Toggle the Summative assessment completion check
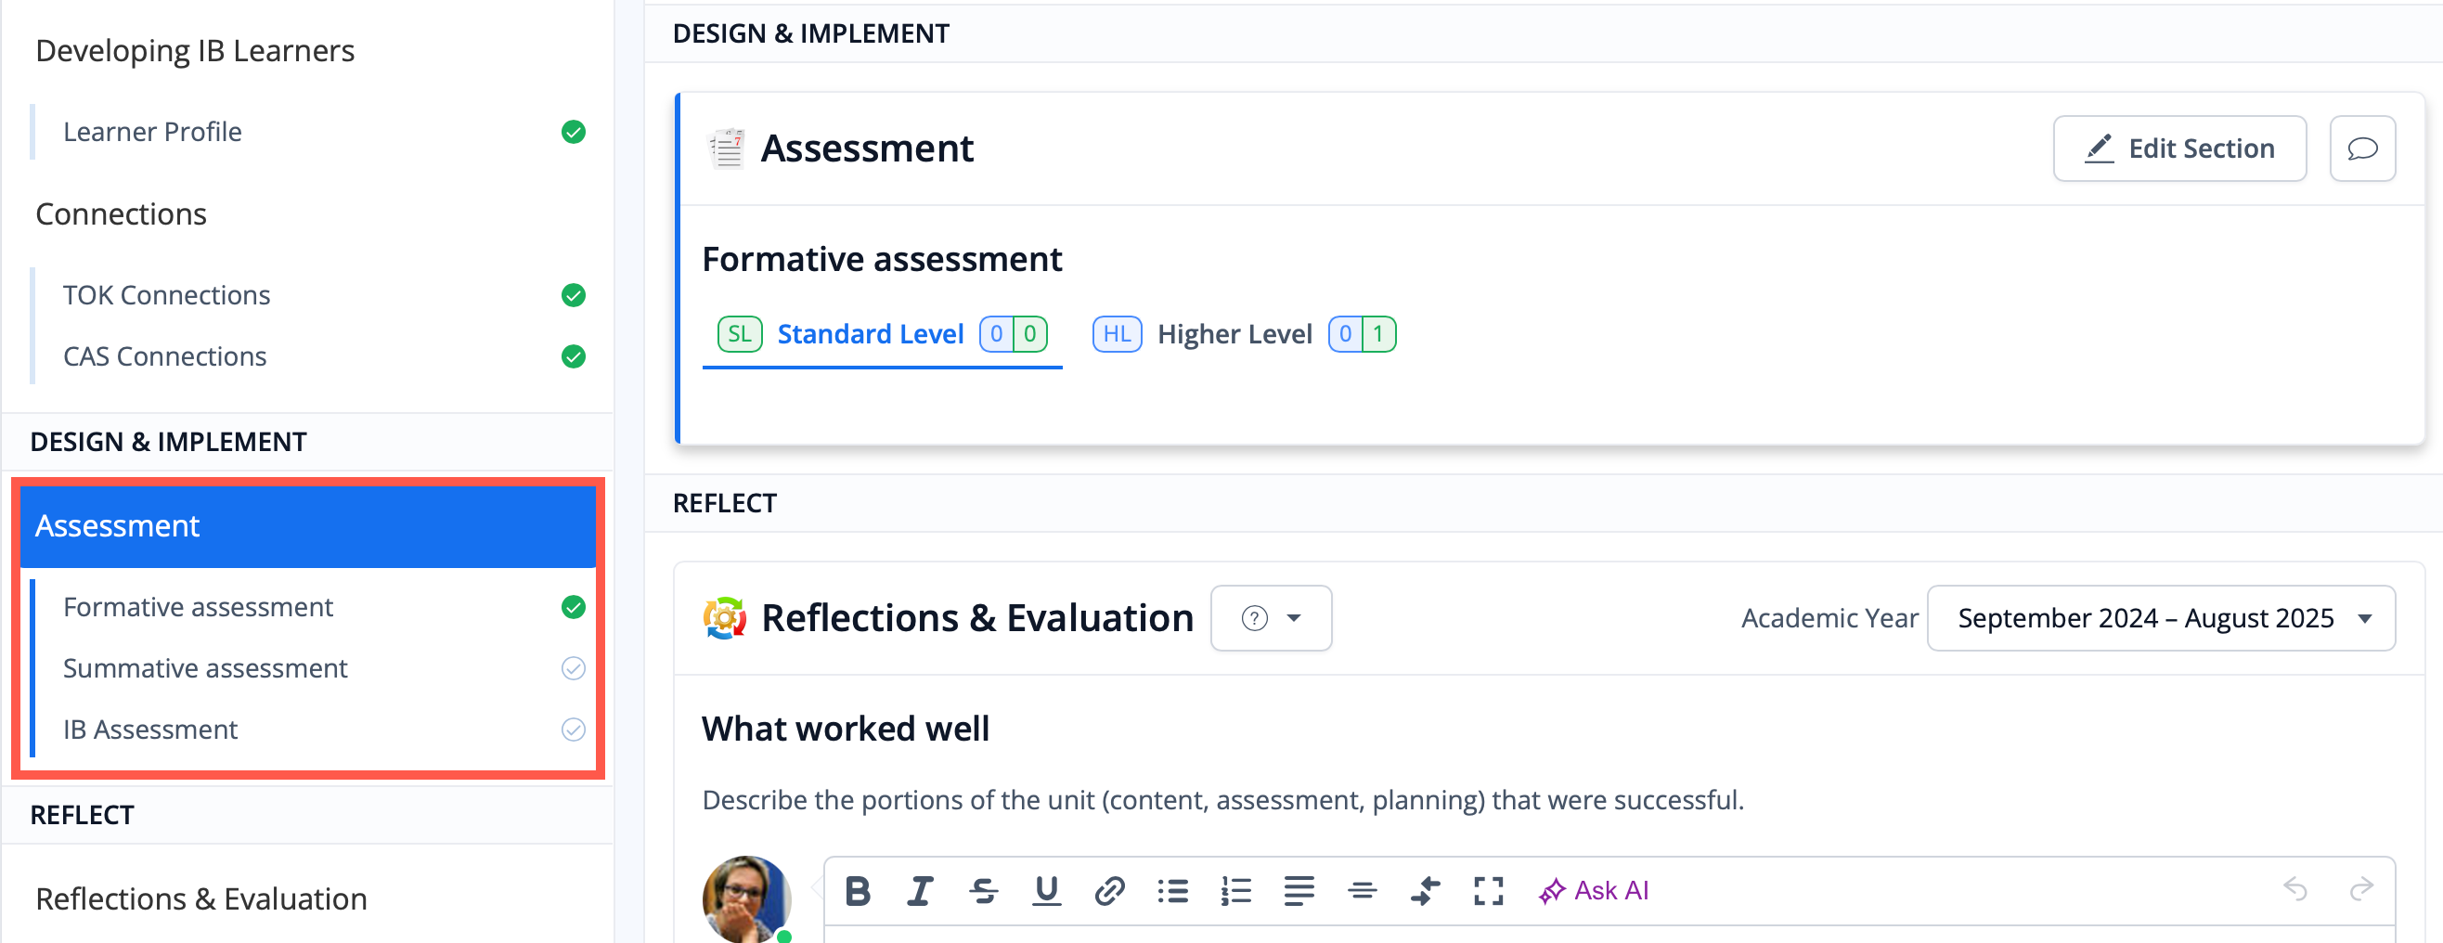The height and width of the screenshot is (943, 2443). click(573, 668)
